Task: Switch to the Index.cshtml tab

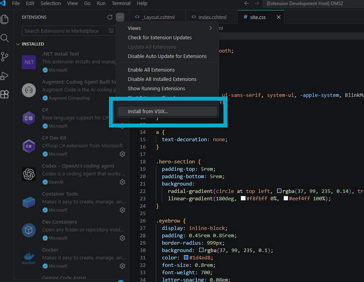Action: [212, 17]
